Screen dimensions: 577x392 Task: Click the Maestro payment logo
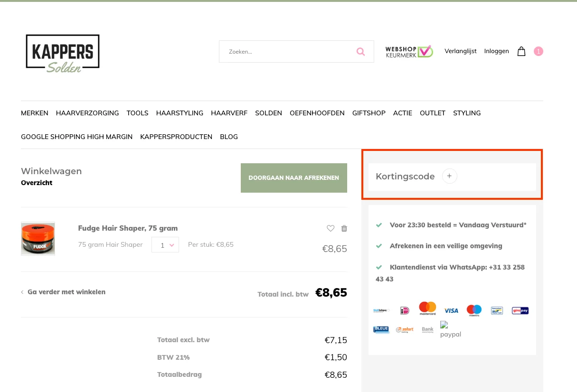(x=474, y=310)
